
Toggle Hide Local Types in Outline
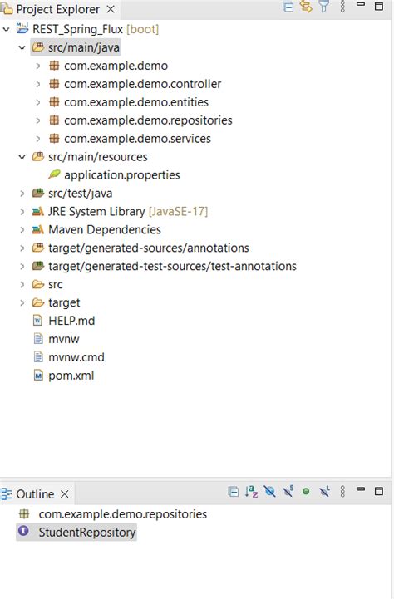pos(324,491)
